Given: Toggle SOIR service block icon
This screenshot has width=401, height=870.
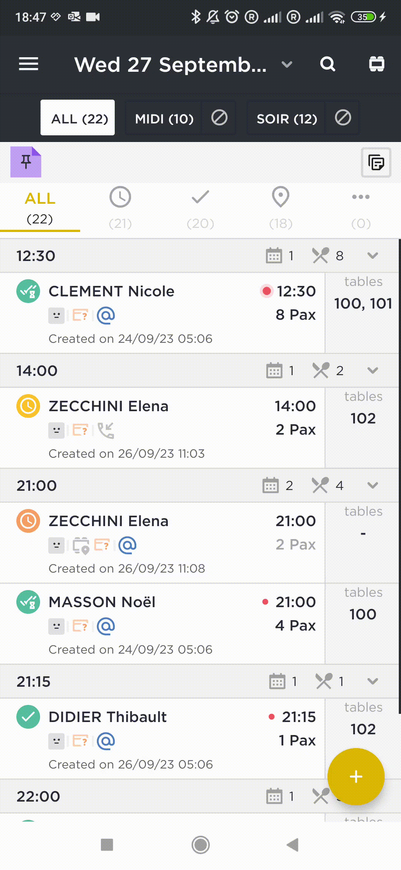Looking at the screenshot, I should [343, 118].
